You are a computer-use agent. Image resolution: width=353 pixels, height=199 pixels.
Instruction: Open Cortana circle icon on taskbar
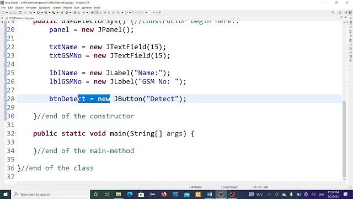95,194
